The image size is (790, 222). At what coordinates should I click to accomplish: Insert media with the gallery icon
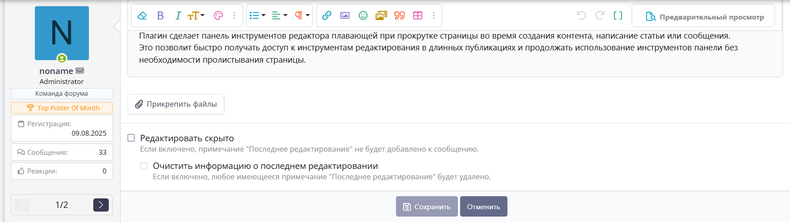coord(381,15)
